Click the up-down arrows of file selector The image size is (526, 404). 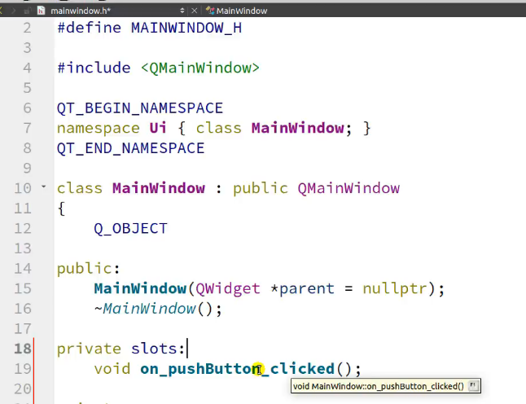pyautogui.click(x=181, y=11)
